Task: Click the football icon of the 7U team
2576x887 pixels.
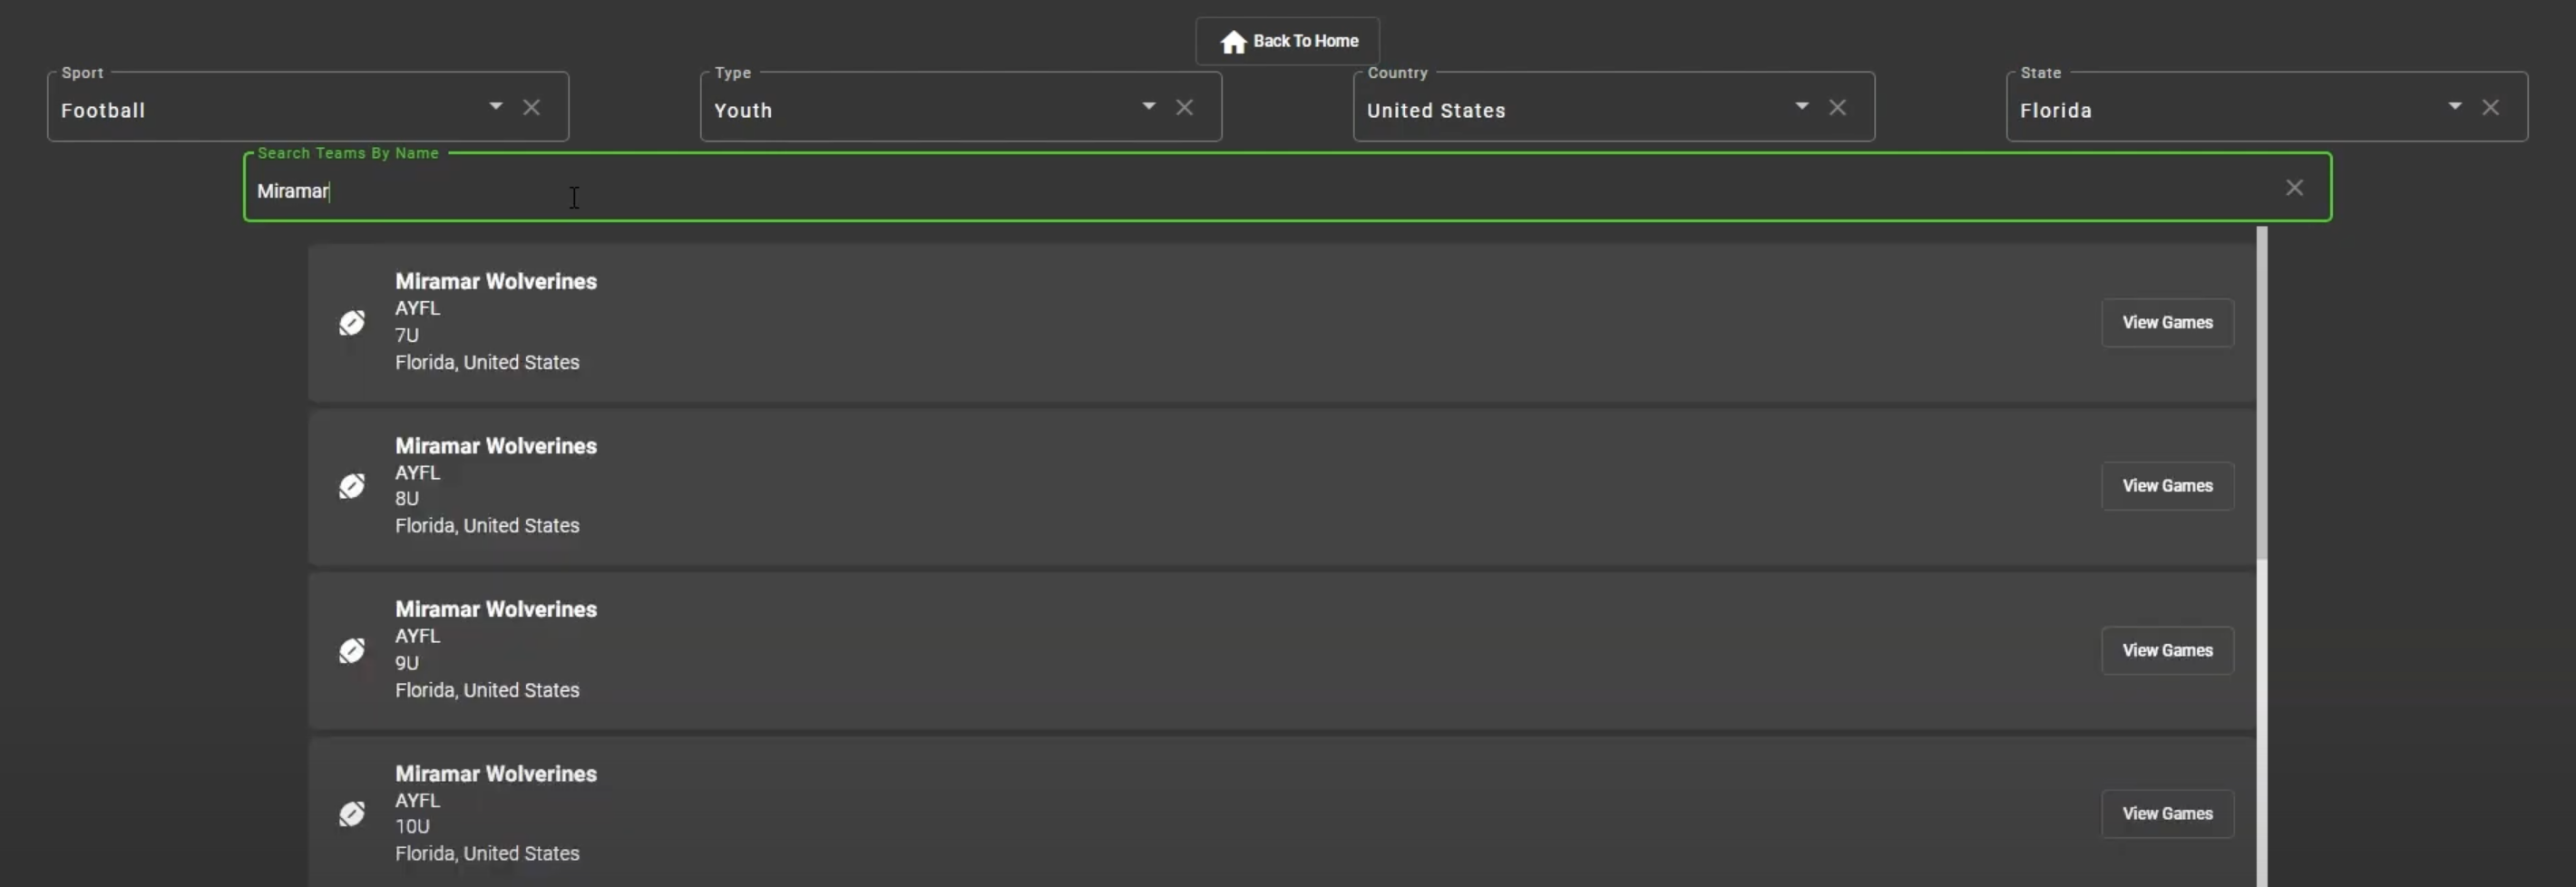Action: click(352, 323)
